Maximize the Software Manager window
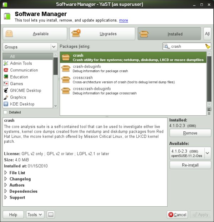This screenshot has width=214, height=222. point(202,5)
